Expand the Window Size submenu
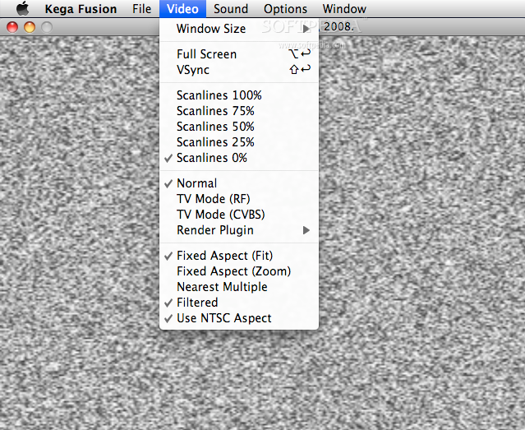The image size is (525, 430). pos(239,29)
